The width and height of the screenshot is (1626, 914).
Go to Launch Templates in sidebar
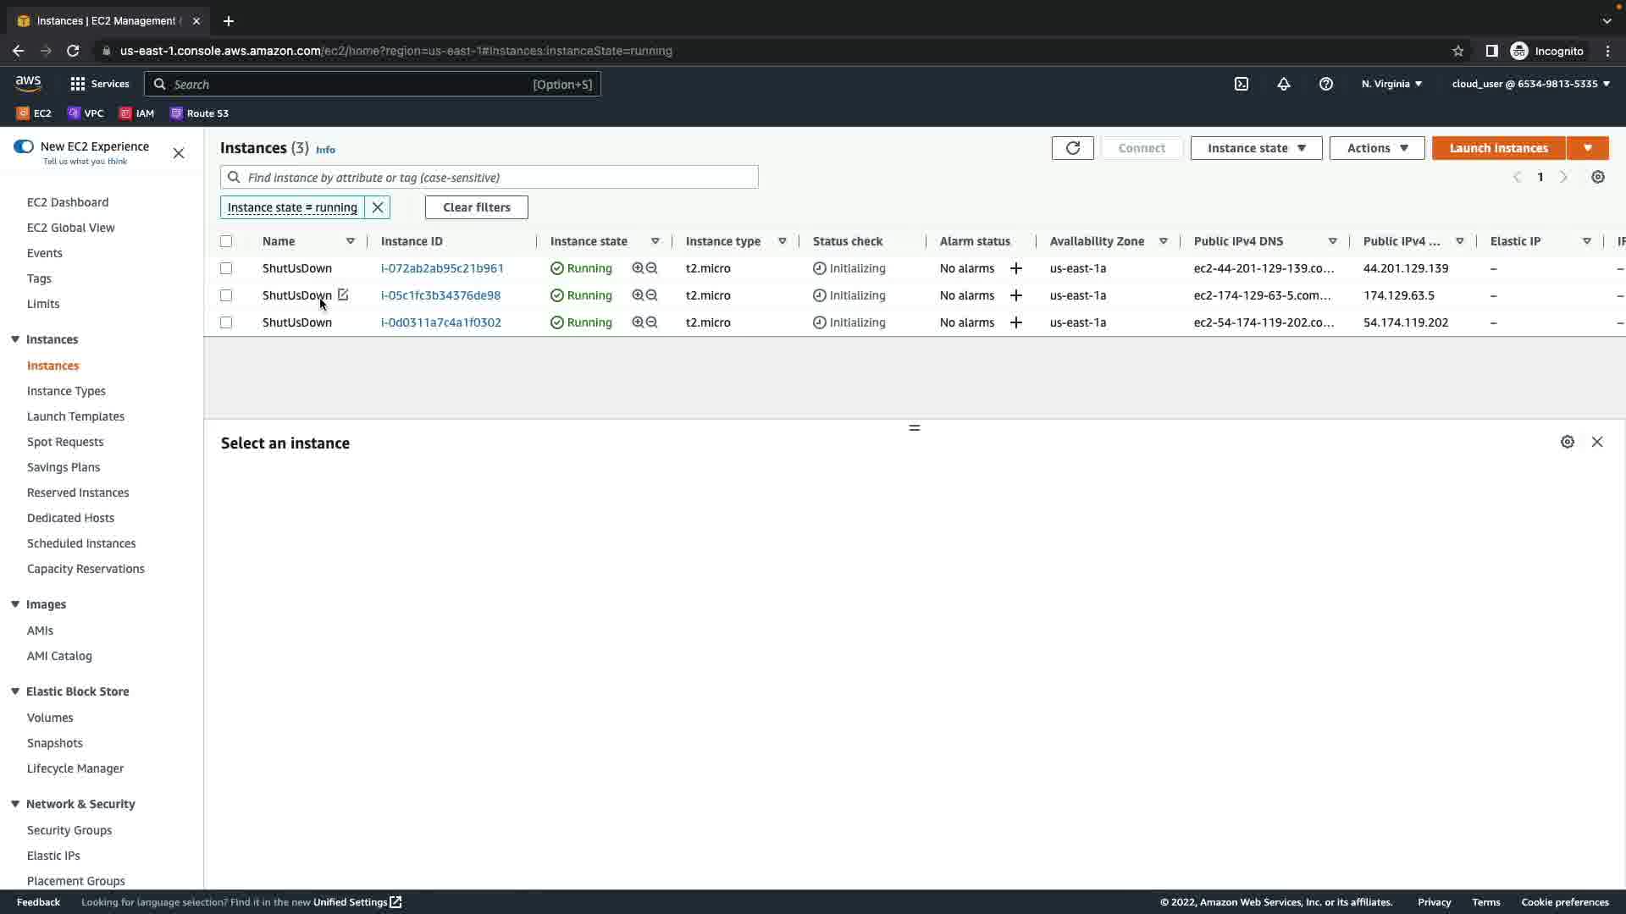(75, 416)
